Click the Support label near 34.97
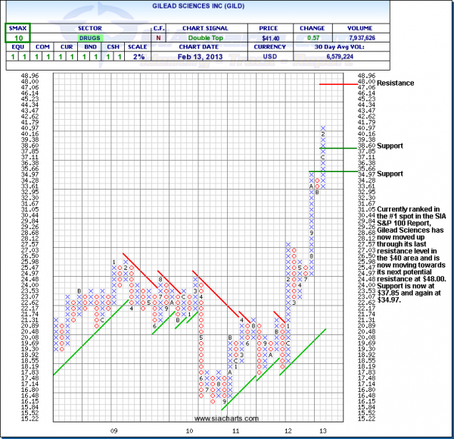This screenshot has height=439, width=454. [390, 174]
